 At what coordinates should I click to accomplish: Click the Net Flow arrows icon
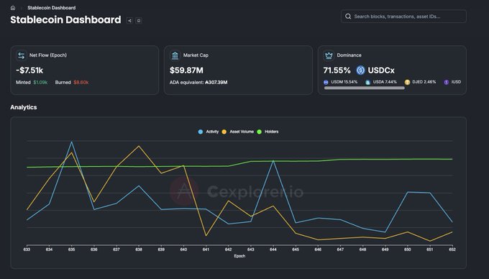coord(21,55)
